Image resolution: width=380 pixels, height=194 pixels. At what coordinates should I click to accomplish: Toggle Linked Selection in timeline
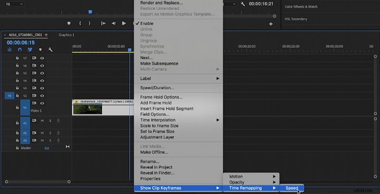30,49
